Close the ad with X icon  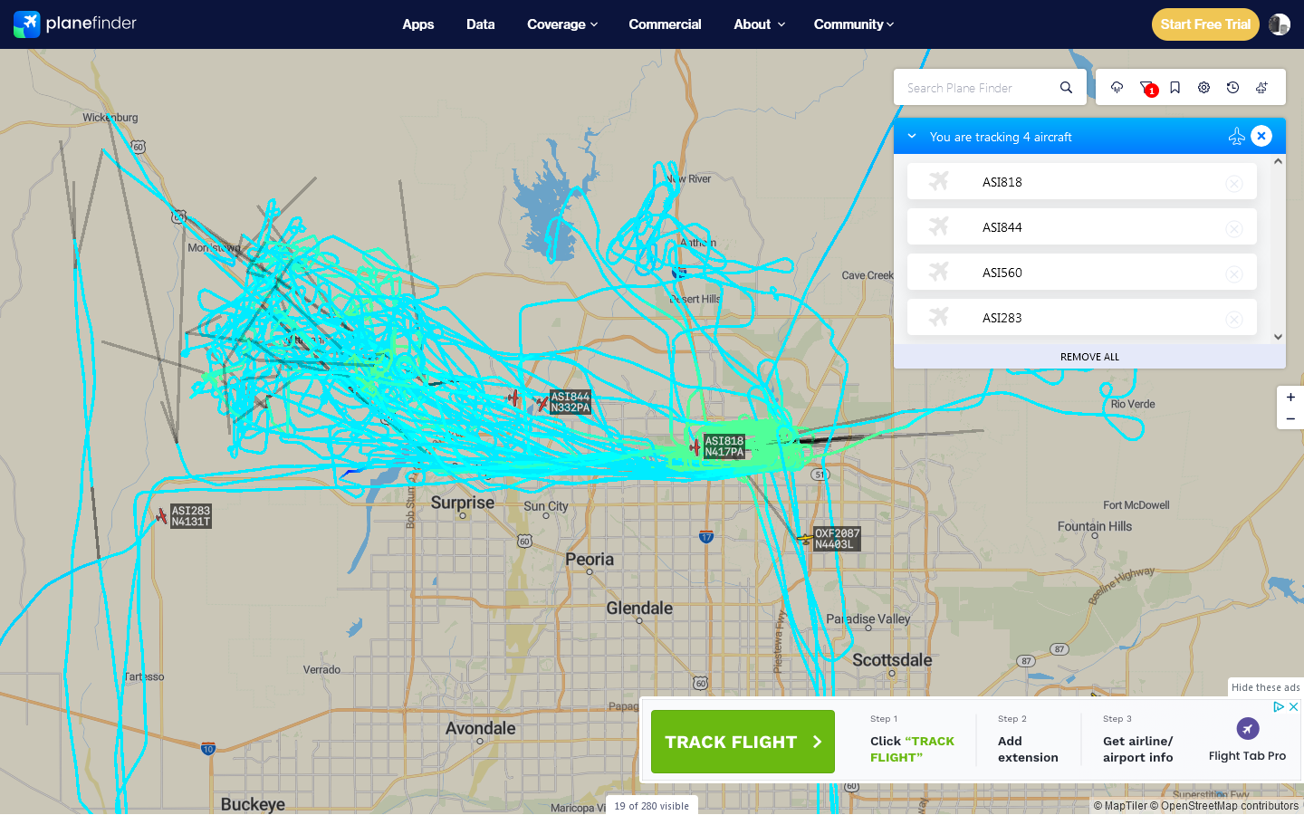coord(1294,706)
